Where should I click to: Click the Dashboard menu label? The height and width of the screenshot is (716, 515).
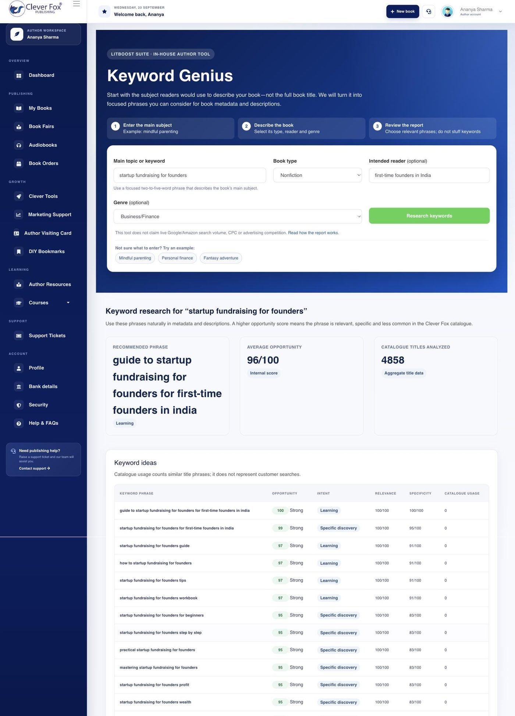click(x=42, y=75)
